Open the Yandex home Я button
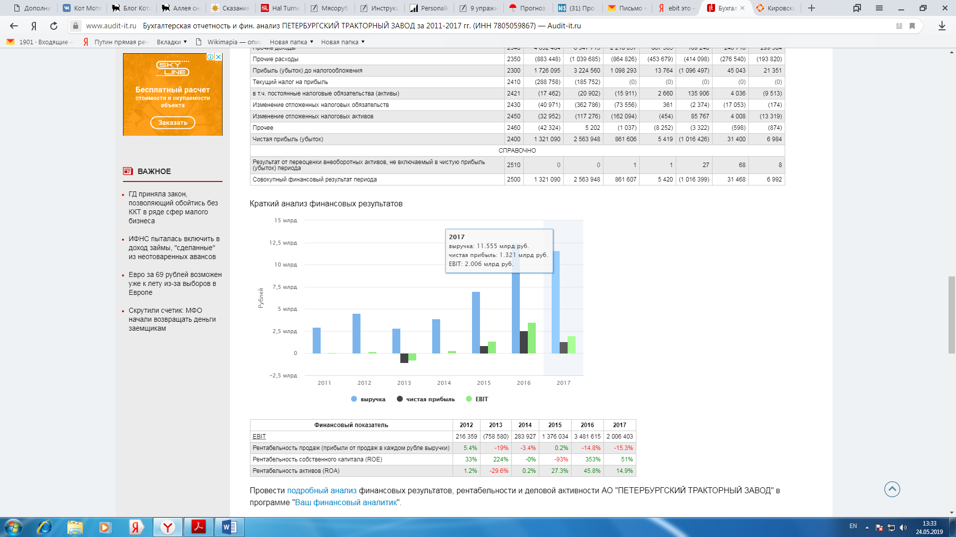This screenshot has height=537, width=956. click(x=34, y=26)
